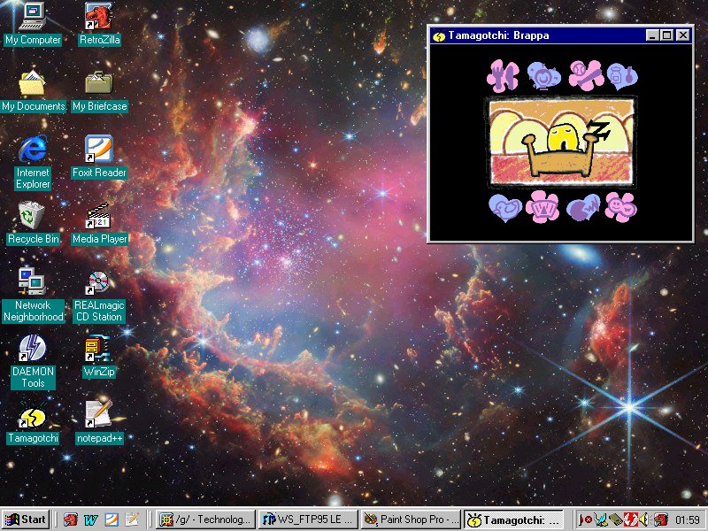The height and width of the screenshot is (531, 708).
Task: Maximize the Tamagotchi: Brappa window
Action: [x=666, y=35]
